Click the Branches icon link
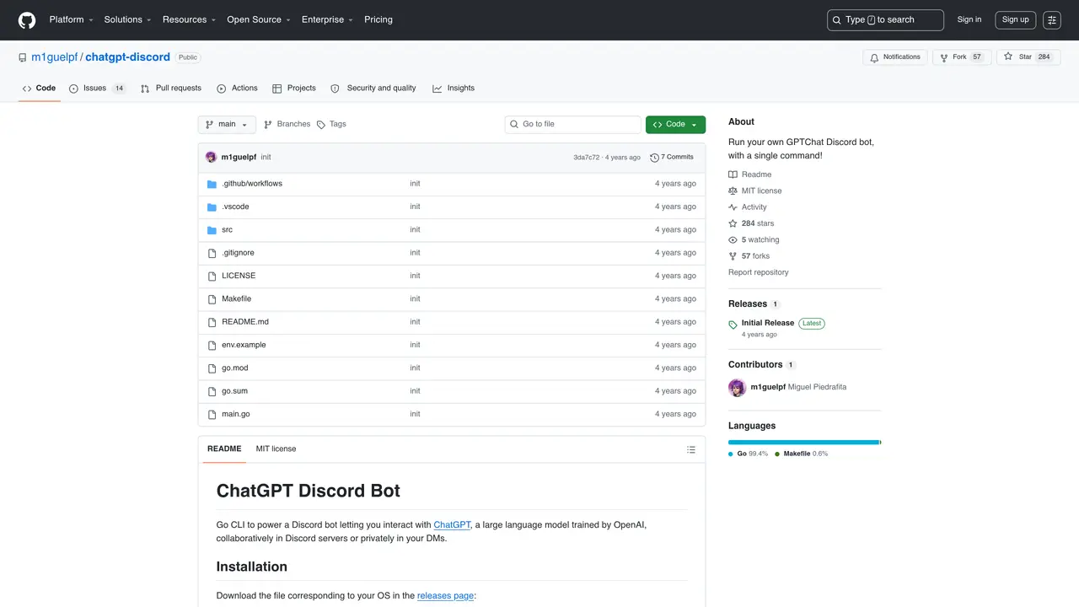Screen dimensions: 1079x607 pyautogui.click(x=268, y=125)
